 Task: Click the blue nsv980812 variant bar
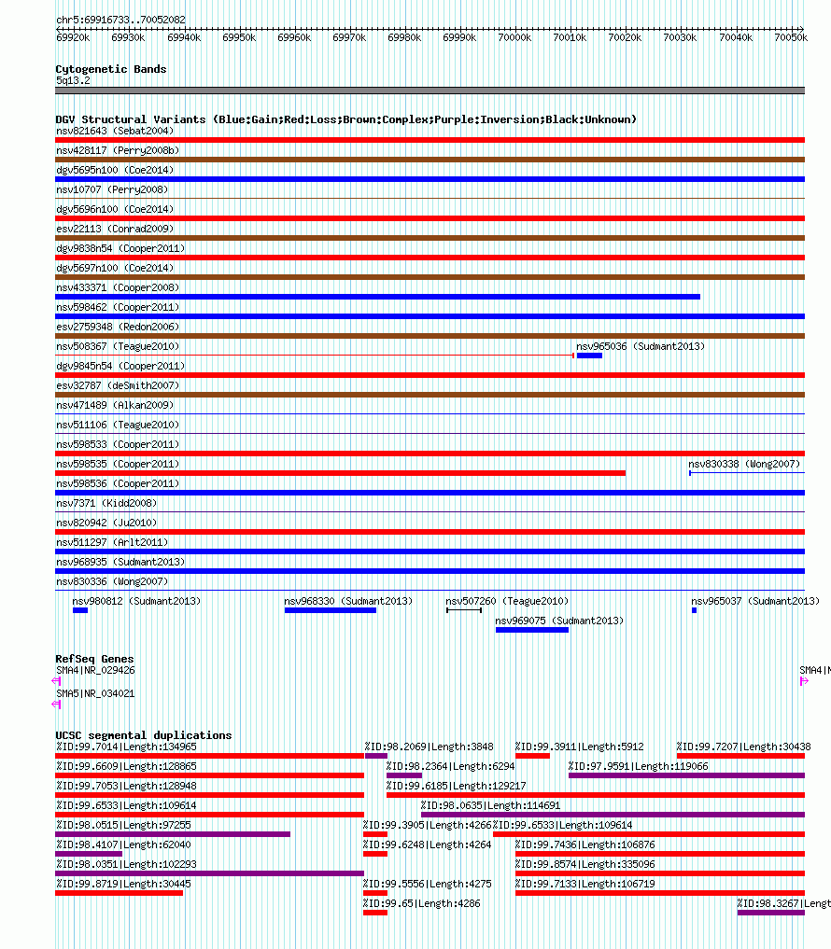click(80, 610)
